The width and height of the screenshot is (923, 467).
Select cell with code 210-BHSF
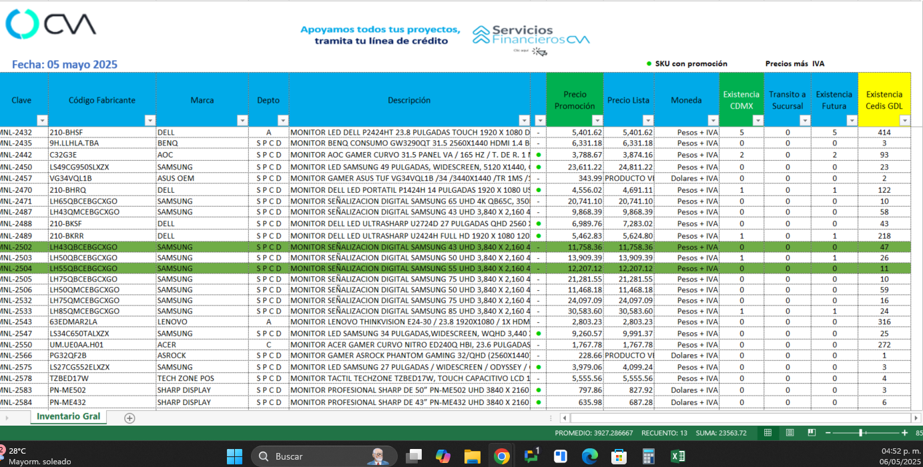click(x=102, y=132)
